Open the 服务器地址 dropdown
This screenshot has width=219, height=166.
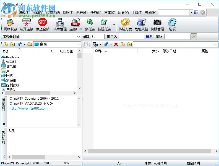[79, 37]
